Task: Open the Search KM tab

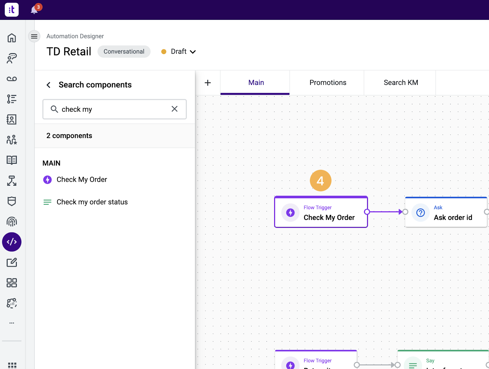Action: 401,82
